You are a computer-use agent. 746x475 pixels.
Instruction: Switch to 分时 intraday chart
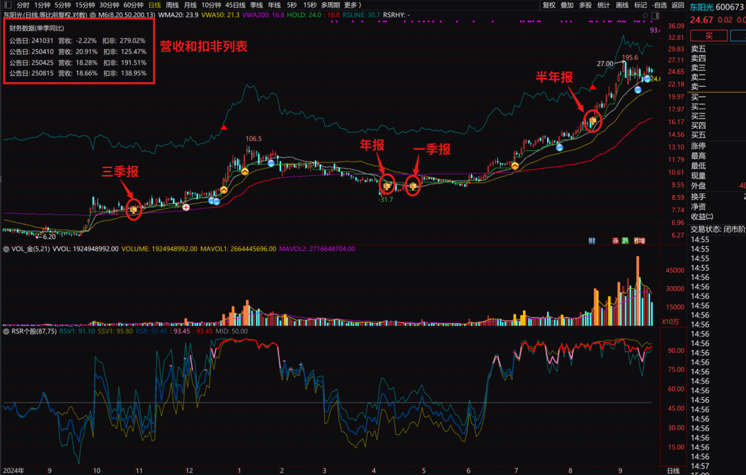23,6
